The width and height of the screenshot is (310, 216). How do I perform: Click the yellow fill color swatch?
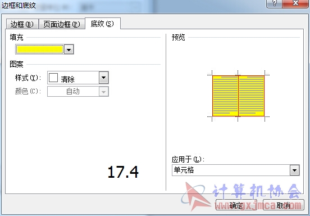pos(40,49)
